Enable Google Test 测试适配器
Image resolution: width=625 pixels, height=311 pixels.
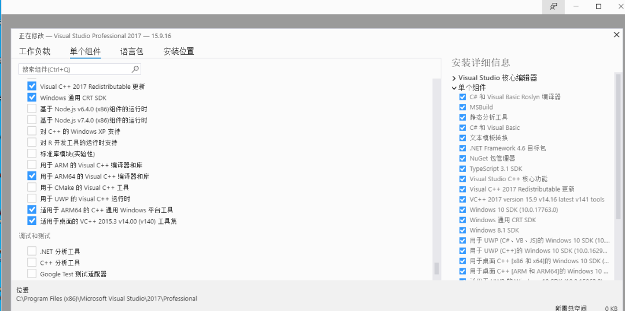coord(32,273)
